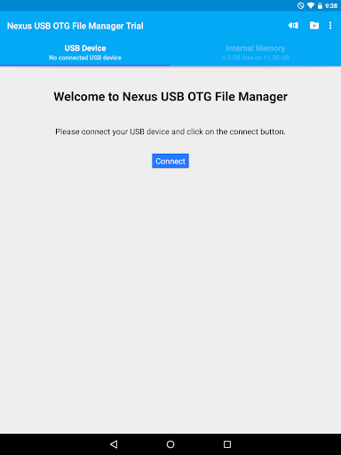Tap the Welcome to Nexus USB OTG heading
341x455 pixels.
pyautogui.click(x=170, y=97)
